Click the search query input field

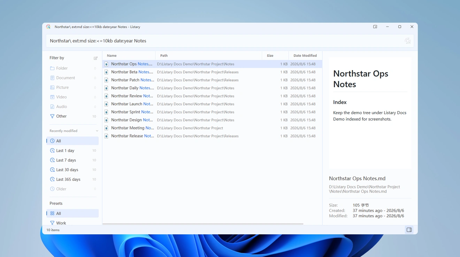[x=230, y=41]
